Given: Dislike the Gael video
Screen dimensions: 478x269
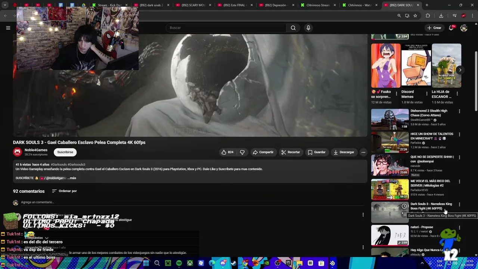Looking at the screenshot, I should coord(242,152).
